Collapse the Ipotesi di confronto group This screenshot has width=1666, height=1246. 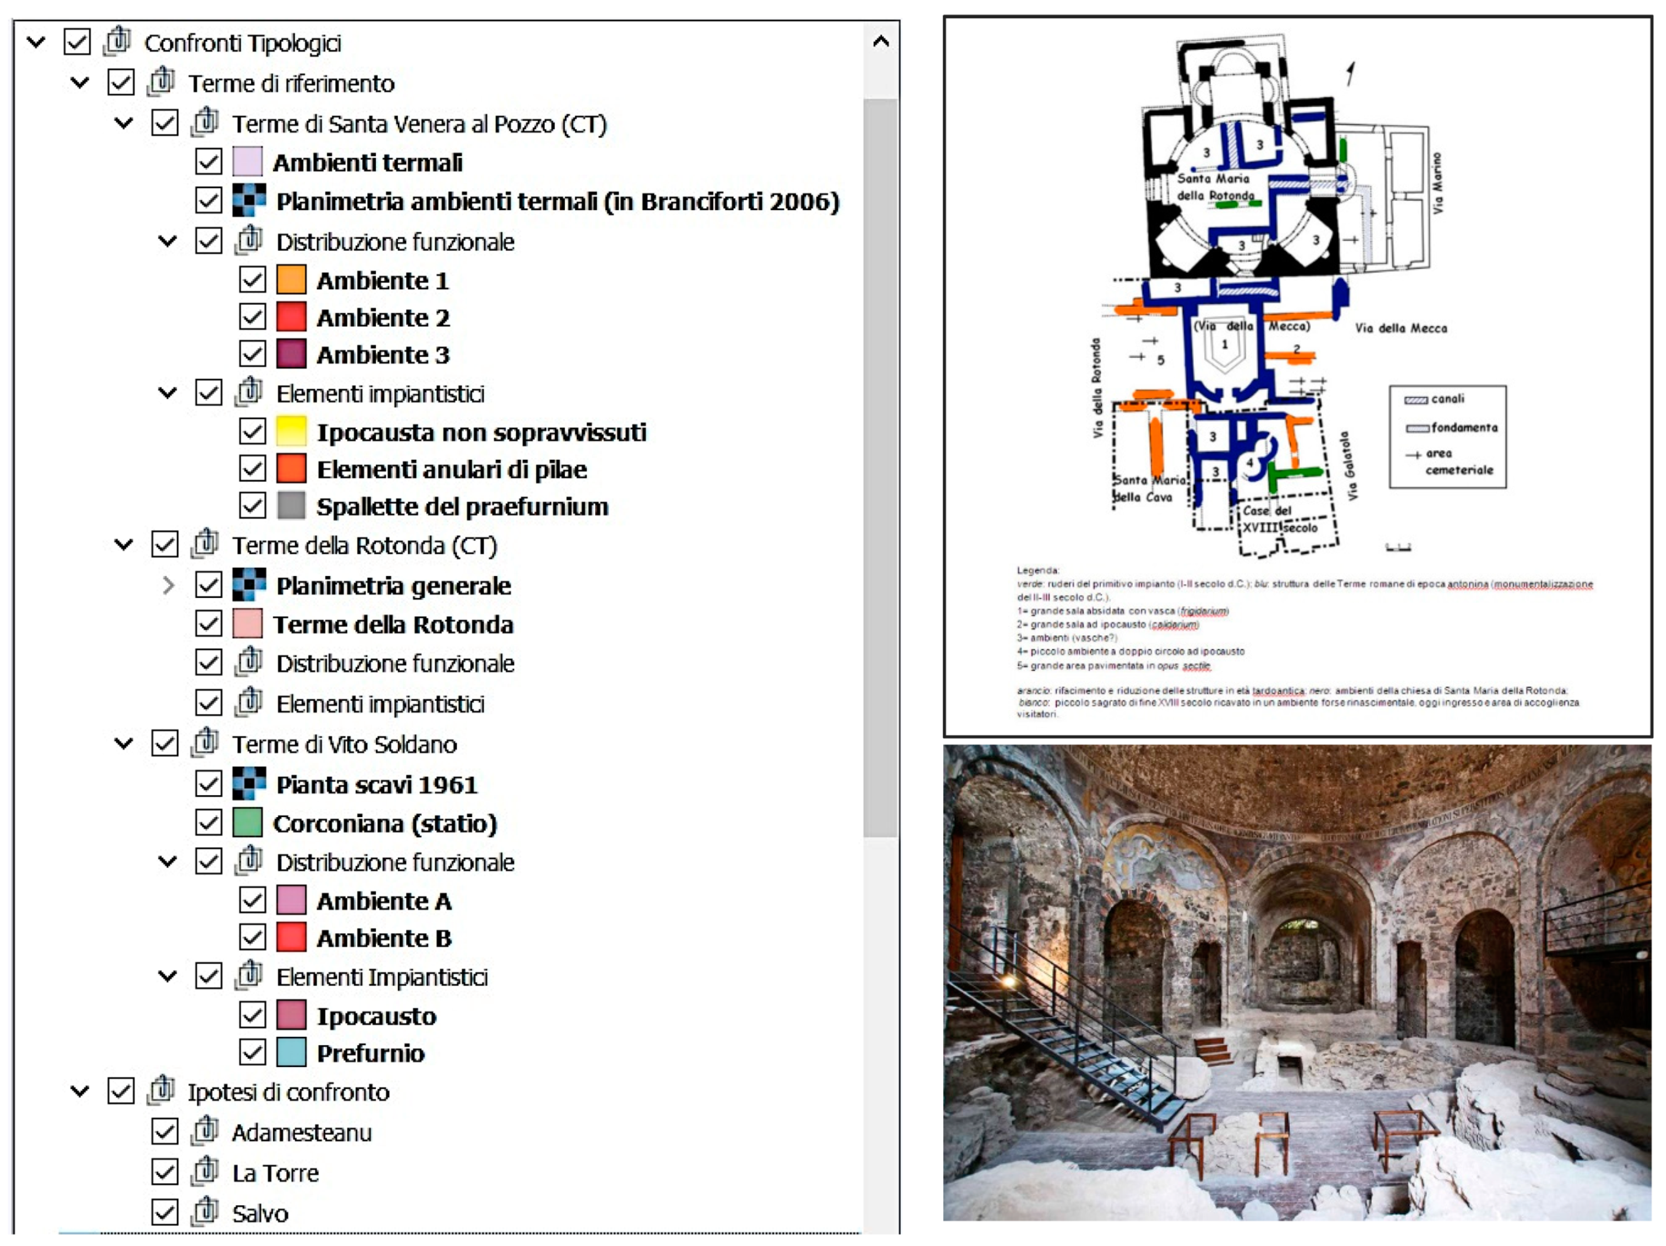80,1092
